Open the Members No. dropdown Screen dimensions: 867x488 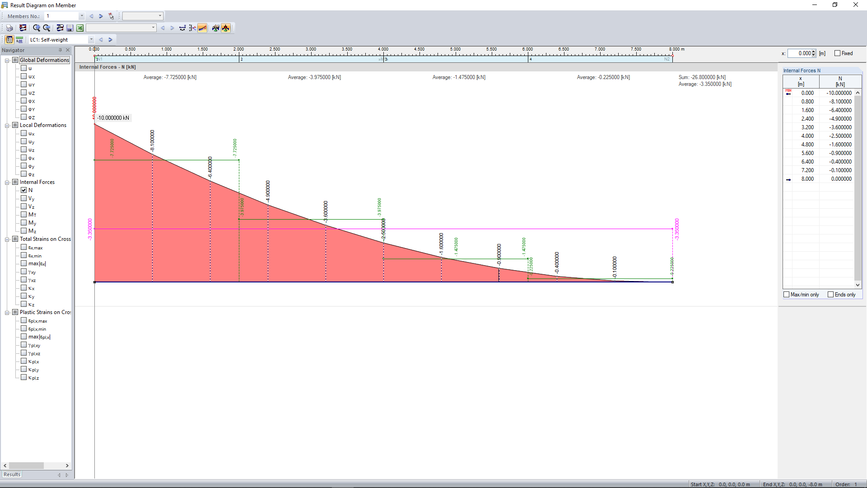click(x=82, y=16)
